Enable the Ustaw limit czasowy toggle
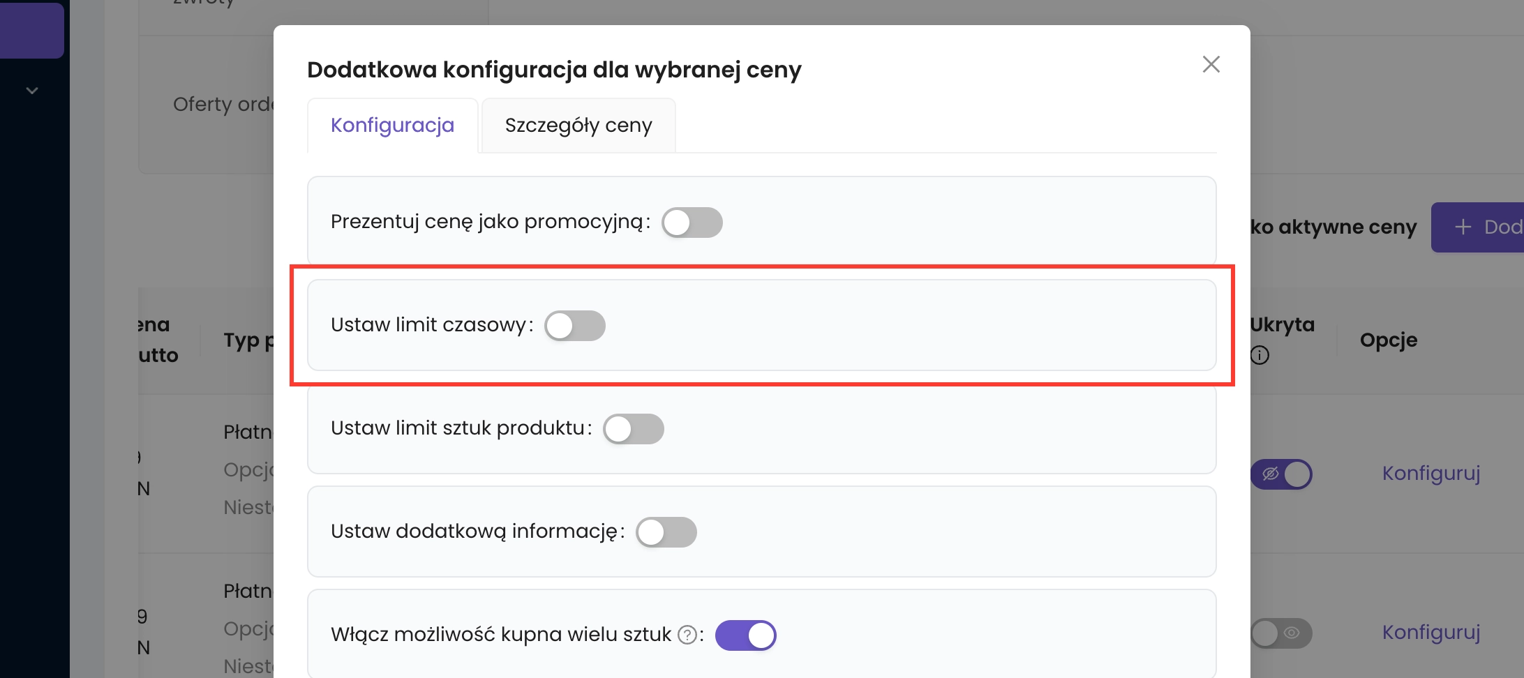Screen dimensions: 1524x678 pyautogui.click(x=575, y=325)
